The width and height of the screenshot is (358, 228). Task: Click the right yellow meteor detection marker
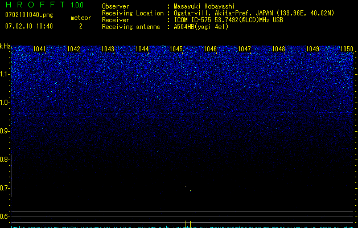coord(191,224)
